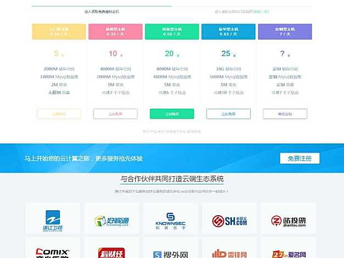Click the heading 与合作伙伴共同打造云端生态系统

point(172,179)
